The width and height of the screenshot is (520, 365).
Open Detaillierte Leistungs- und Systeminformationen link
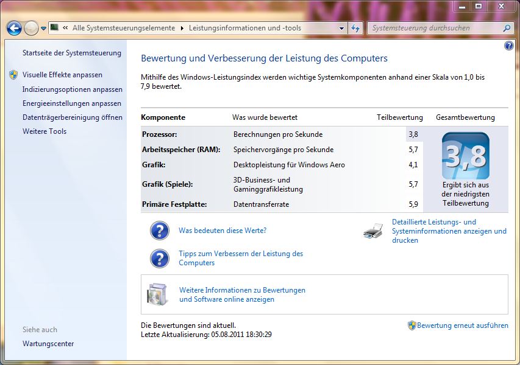[449, 231]
